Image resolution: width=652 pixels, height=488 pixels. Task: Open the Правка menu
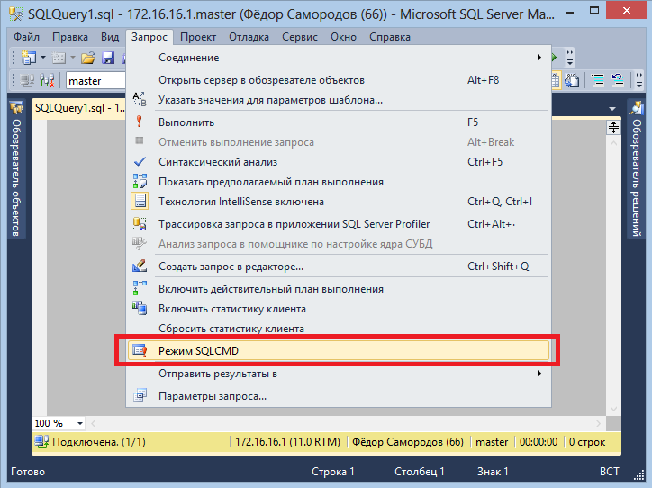click(70, 37)
